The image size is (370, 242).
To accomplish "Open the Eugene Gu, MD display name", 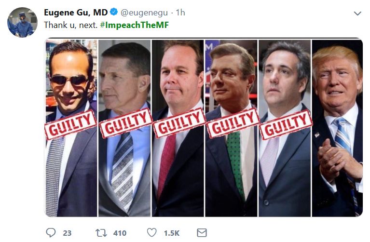I will coord(75,13).
